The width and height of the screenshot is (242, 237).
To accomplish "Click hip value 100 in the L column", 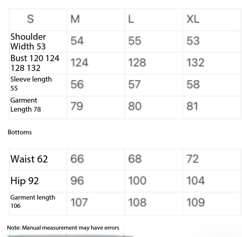I will pos(137,180).
